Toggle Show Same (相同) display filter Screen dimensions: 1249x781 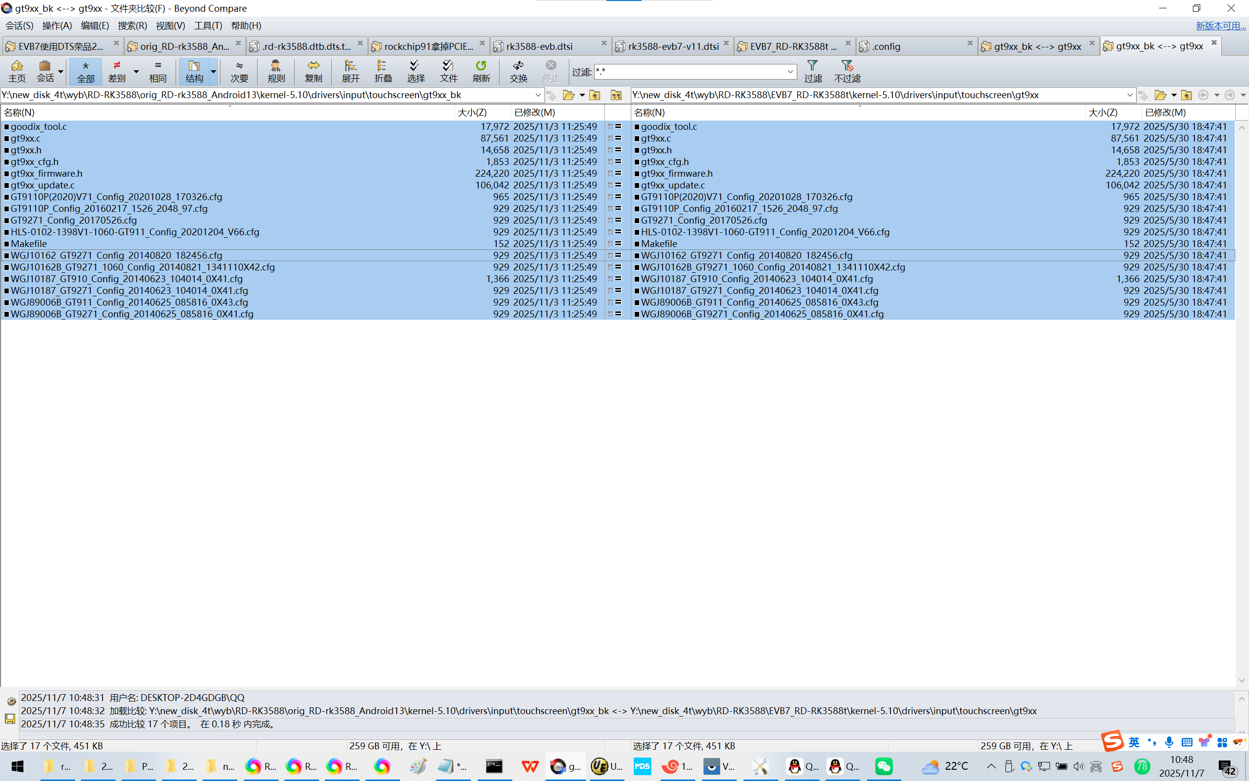[158, 71]
